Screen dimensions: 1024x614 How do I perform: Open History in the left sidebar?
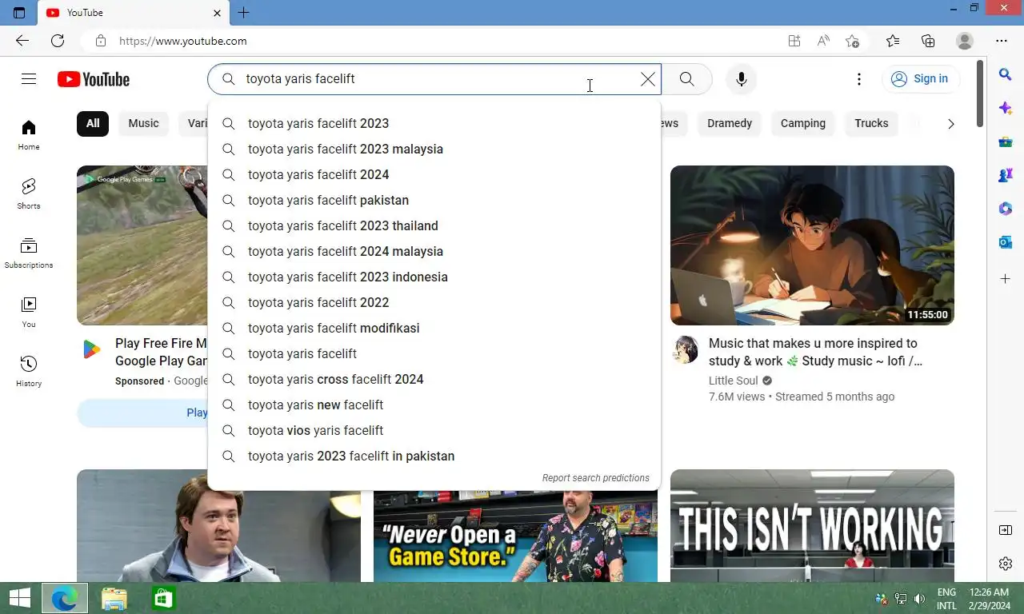[x=29, y=372]
